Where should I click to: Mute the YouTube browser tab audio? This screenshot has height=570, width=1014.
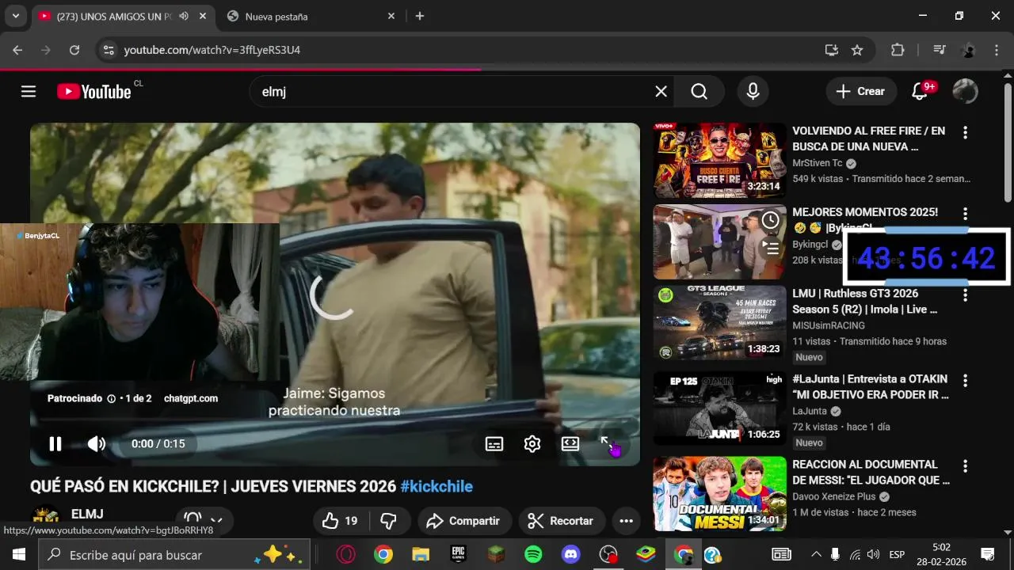[184, 16]
